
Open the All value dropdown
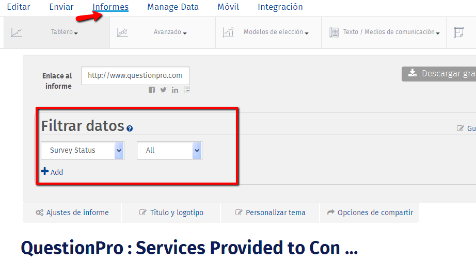pyautogui.click(x=169, y=150)
